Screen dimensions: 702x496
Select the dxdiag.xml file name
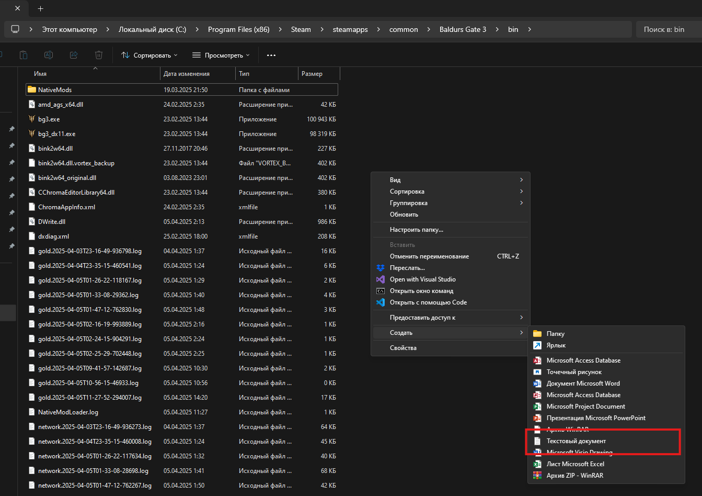(x=53, y=236)
